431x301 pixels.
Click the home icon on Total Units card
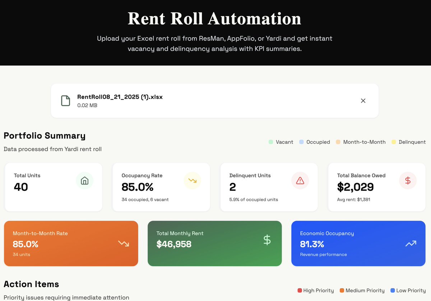click(x=85, y=180)
